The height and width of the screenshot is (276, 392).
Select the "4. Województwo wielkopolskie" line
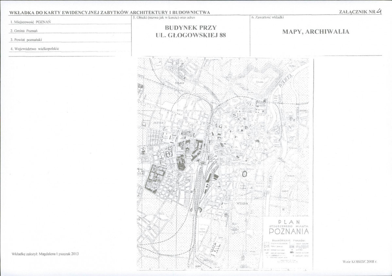(x=35, y=49)
